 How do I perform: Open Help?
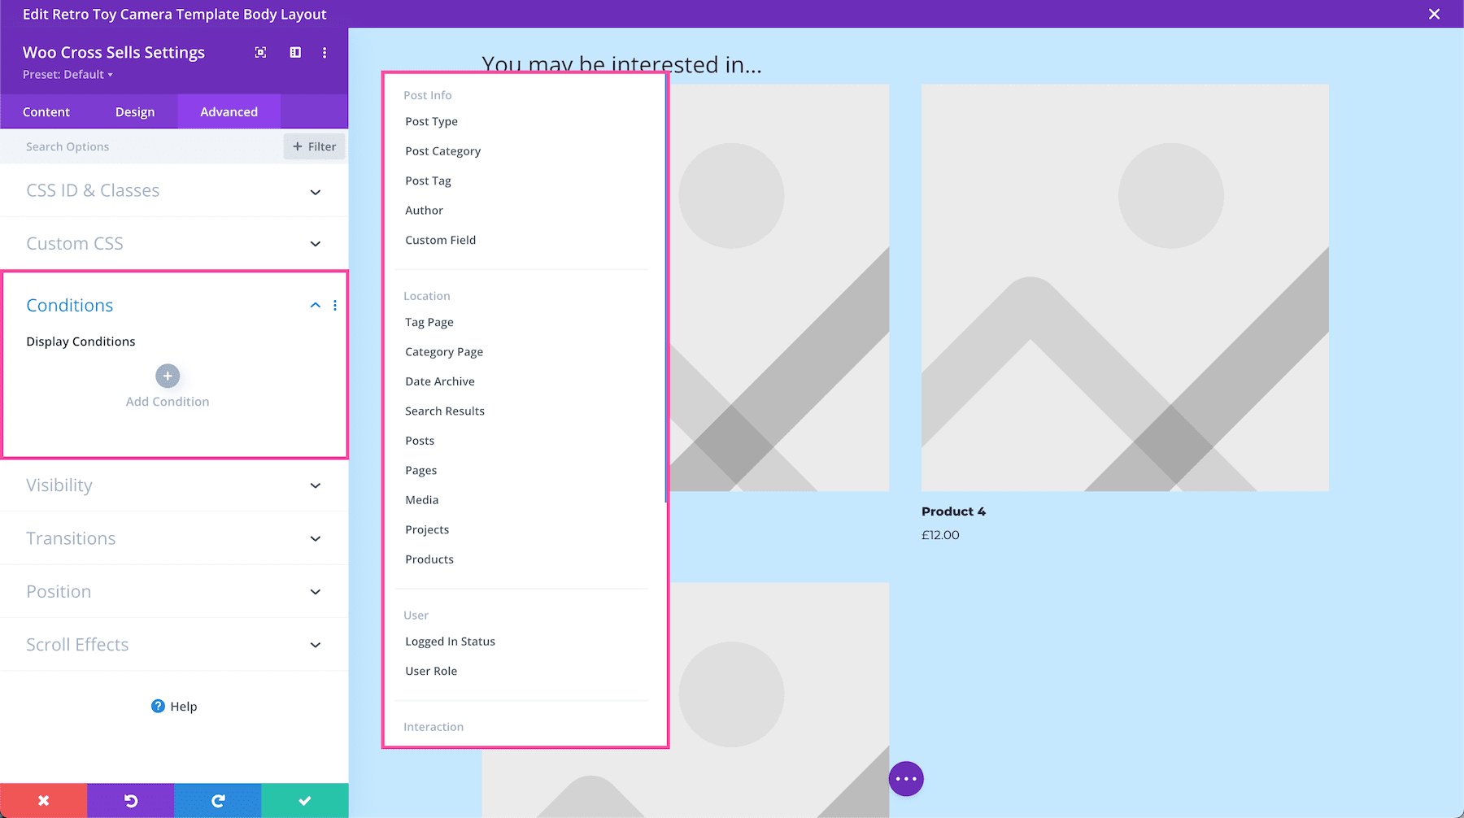tap(174, 706)
